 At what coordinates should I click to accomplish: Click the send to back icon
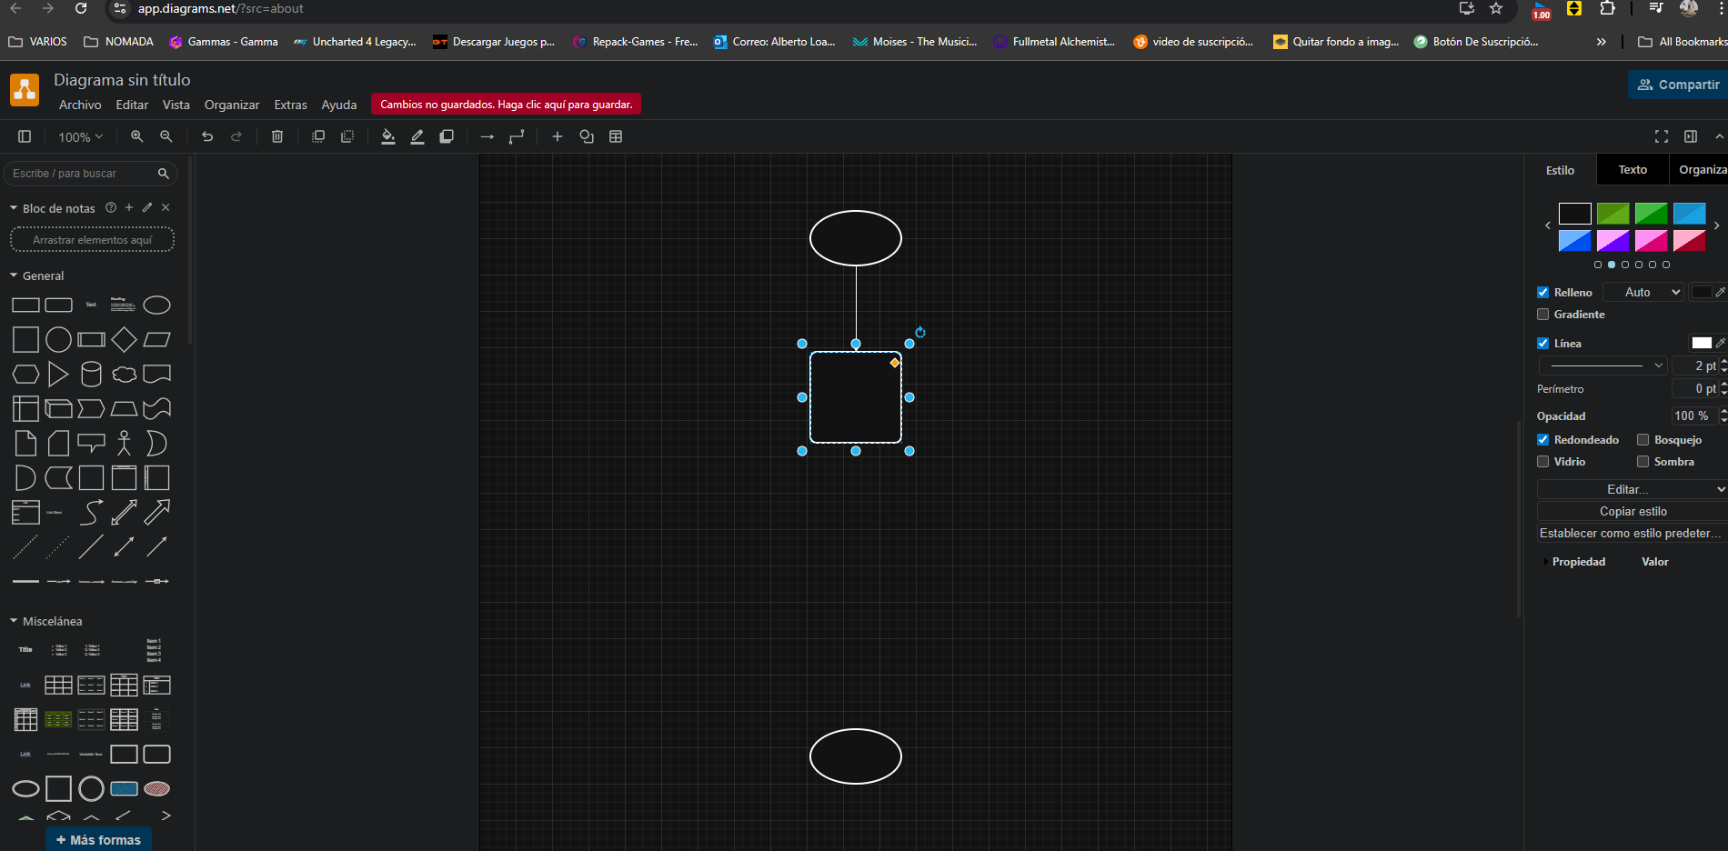pos(347,136)
